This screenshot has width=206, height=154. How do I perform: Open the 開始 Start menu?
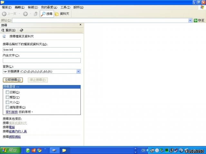pyautogui.click(x=11, y=150)
